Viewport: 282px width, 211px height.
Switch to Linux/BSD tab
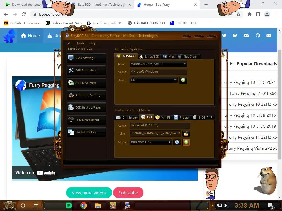(x=150, y=57)
